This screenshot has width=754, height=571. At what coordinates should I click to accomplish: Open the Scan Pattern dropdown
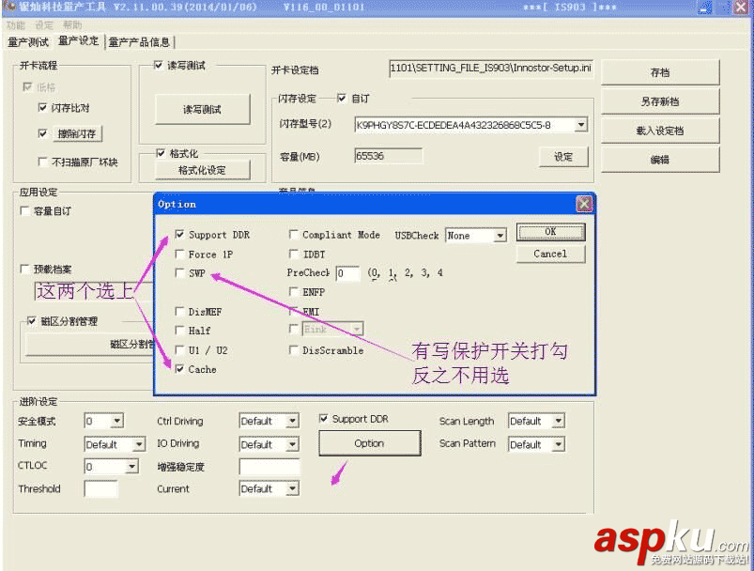tap(558, 444)
